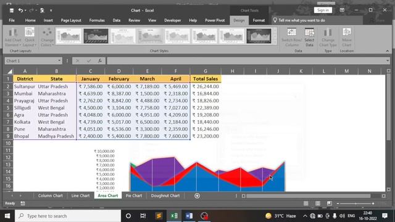
Task: Click the vertical scrollbar down arrow
Action: (x=388, y=189)
